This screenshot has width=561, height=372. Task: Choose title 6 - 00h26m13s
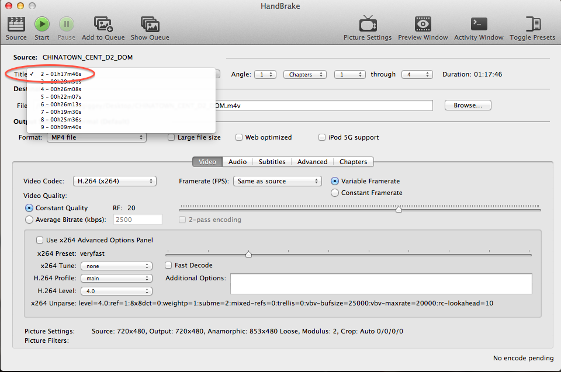122,105
